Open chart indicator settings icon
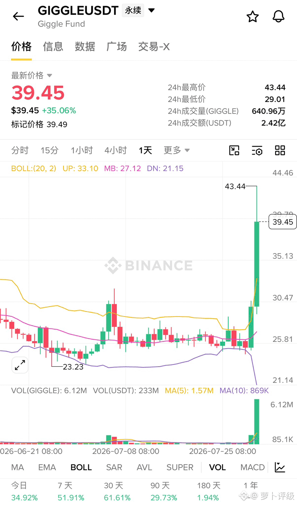 tap(257, 150)
